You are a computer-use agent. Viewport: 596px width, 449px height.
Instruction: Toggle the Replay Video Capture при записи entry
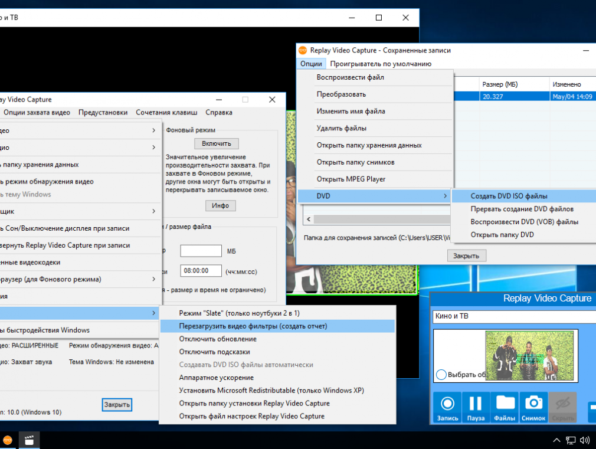pyautogui.click(x=80, y=245)
